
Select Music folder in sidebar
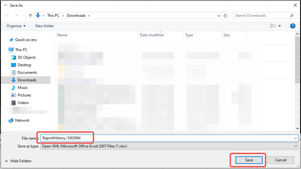coord(23,88)
